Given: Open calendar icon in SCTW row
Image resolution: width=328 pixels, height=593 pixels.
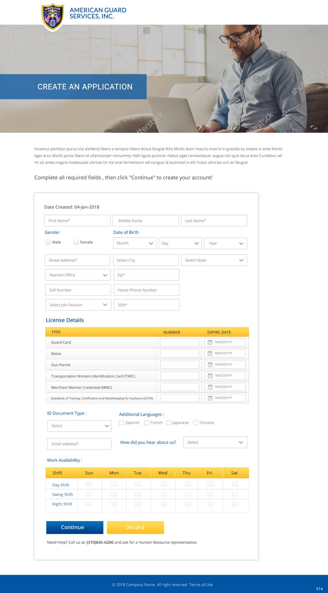Looking at the screenshot, I should [x=210, y=398].
